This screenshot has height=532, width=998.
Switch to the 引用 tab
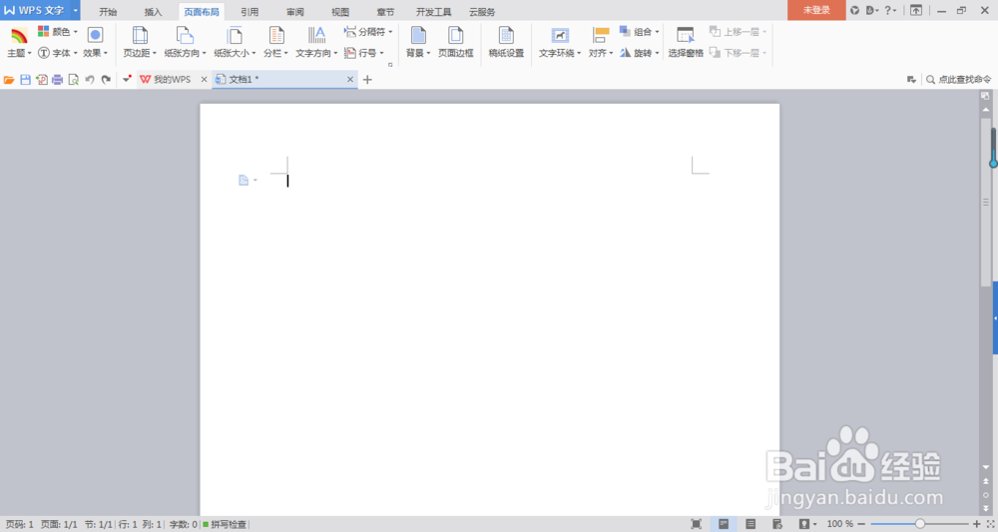pos(249,11)
